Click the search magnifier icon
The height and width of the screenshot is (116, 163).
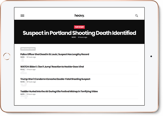[137, 15]
